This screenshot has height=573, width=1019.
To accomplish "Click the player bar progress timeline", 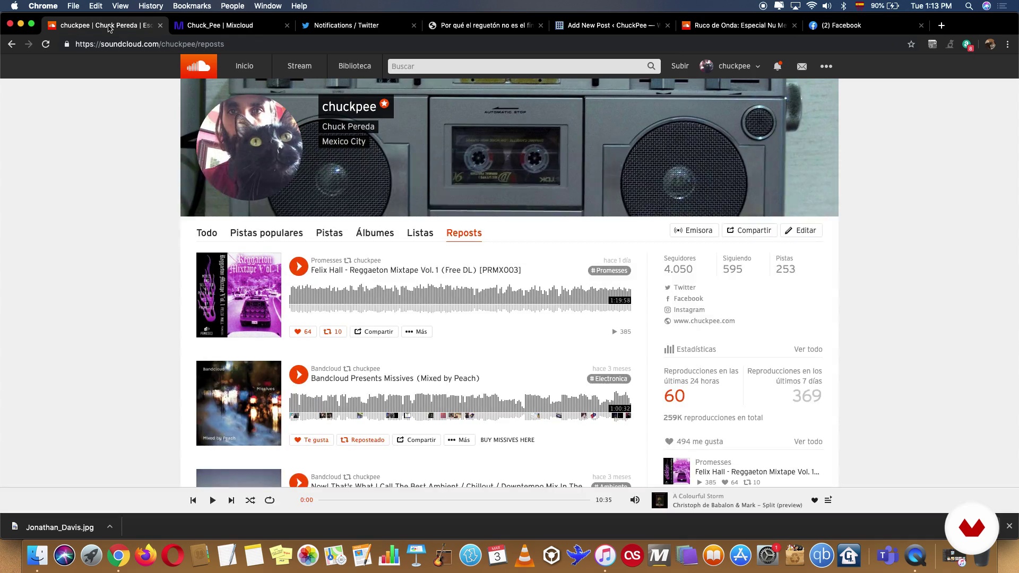I will 454,500.
